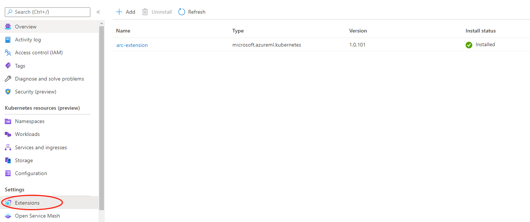
Task: Click inside the Search (Ctrl+/) field
Action: [x=47, y=12]
